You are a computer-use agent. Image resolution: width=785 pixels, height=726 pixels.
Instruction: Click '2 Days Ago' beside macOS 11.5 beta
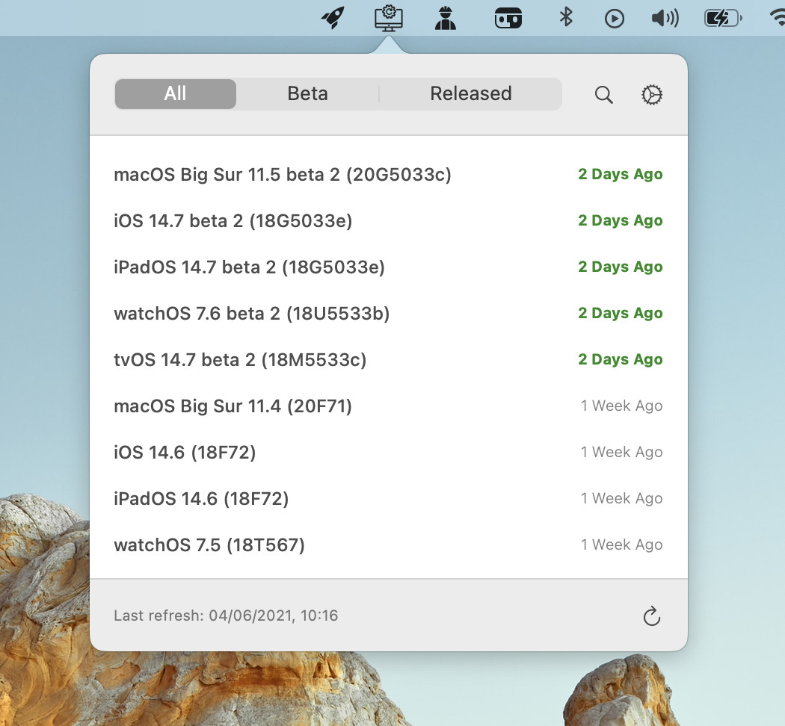click(621, 174)
